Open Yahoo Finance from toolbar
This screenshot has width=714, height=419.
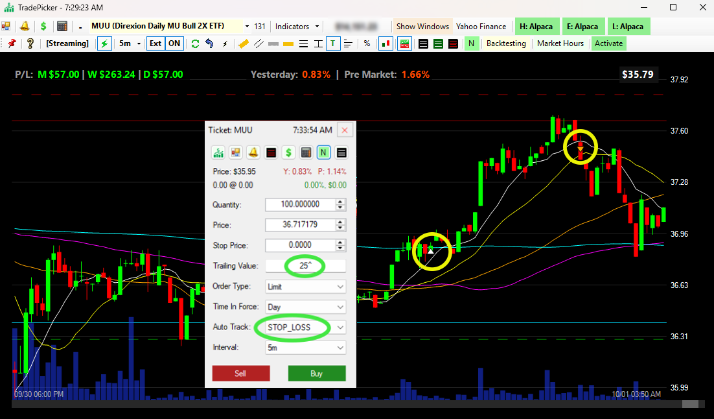click(x=481, y=27)
